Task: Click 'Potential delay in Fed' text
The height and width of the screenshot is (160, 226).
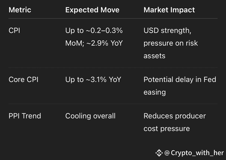Action: (180, 79)
